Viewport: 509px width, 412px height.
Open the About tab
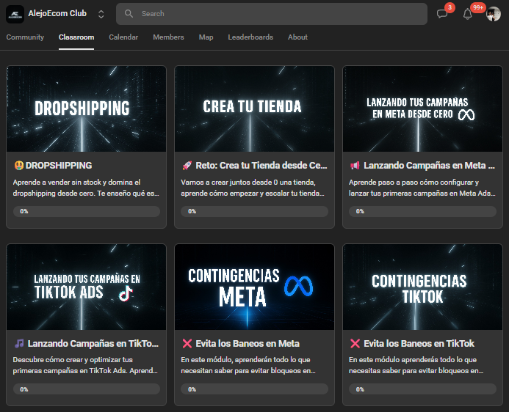coord(297,37)
